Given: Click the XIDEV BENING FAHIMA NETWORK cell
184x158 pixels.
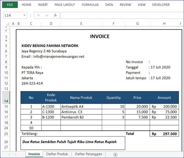Looking at the screenshot, I should (x=50, y=46).
